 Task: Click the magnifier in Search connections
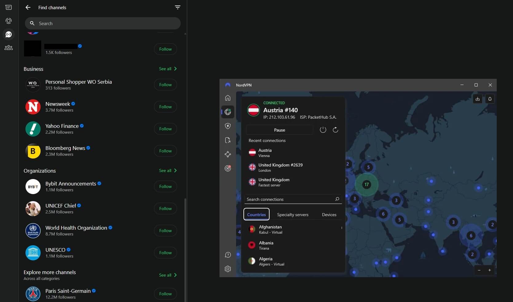[337, 199]
